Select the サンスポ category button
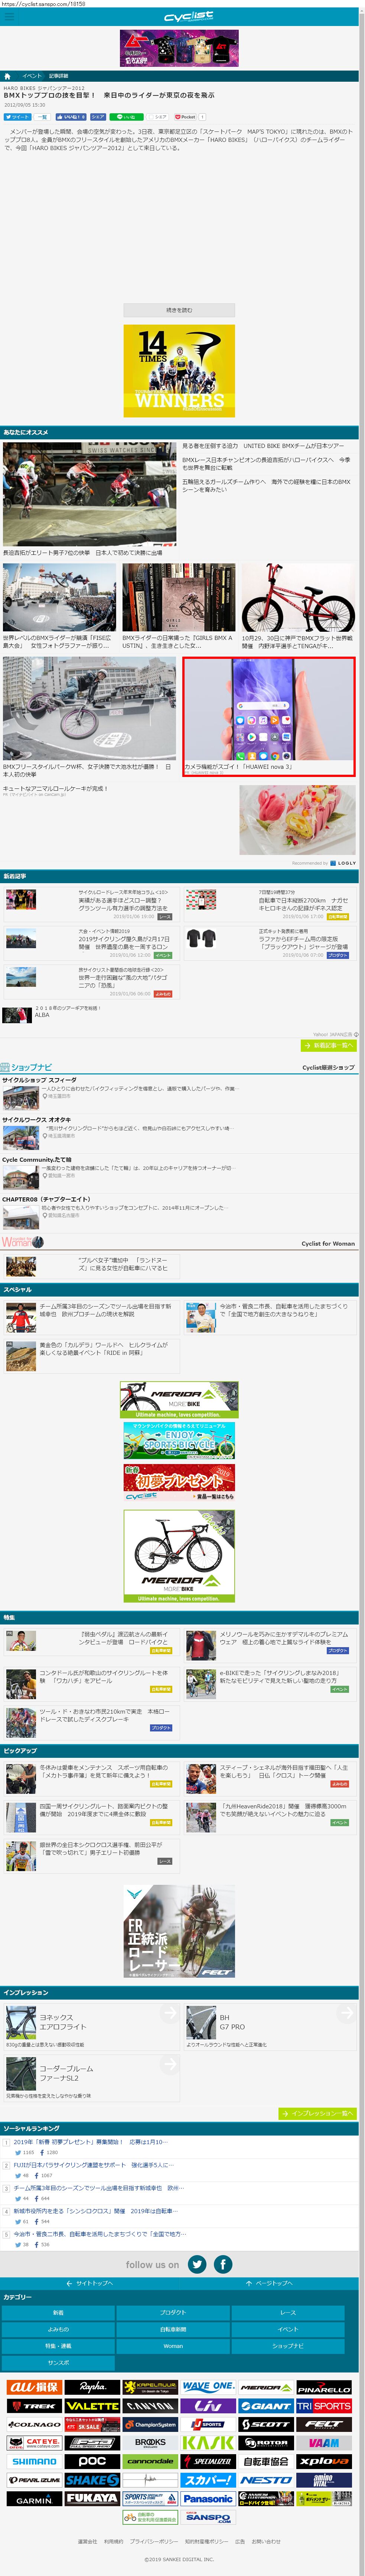Image resolution: width=365 pixels, height=2576 pixels. 58,2363
